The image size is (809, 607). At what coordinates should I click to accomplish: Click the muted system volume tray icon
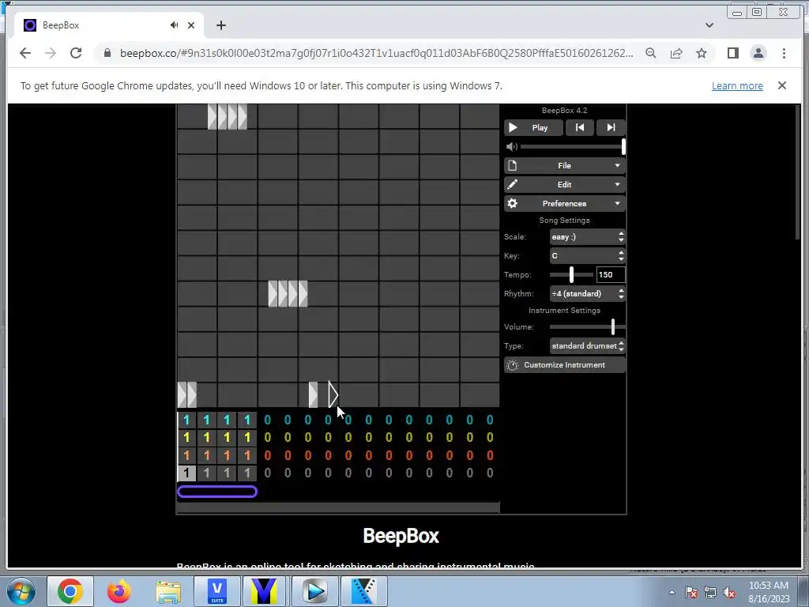729,592
